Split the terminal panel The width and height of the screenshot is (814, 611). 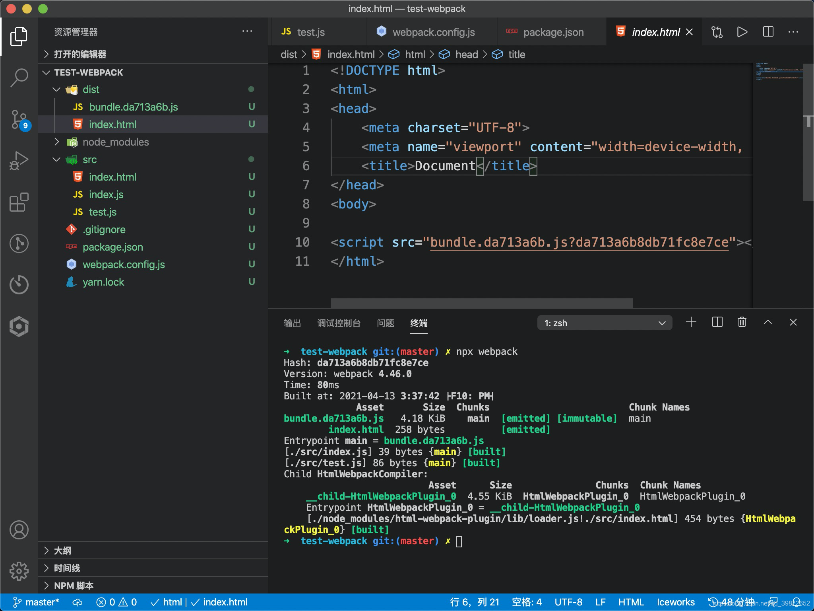[717, 322]
